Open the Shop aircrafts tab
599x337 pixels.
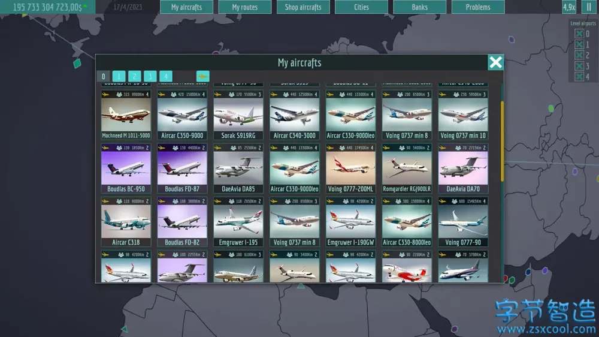pyautogui.click(x=303, y=7)
